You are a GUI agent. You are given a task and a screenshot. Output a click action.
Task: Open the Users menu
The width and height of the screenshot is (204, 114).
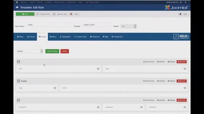click(x=32, y=2)
